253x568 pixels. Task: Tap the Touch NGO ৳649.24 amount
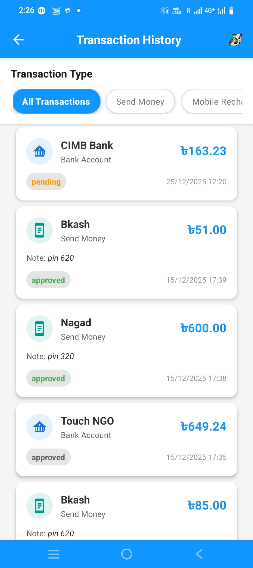[x=203, y=427]
